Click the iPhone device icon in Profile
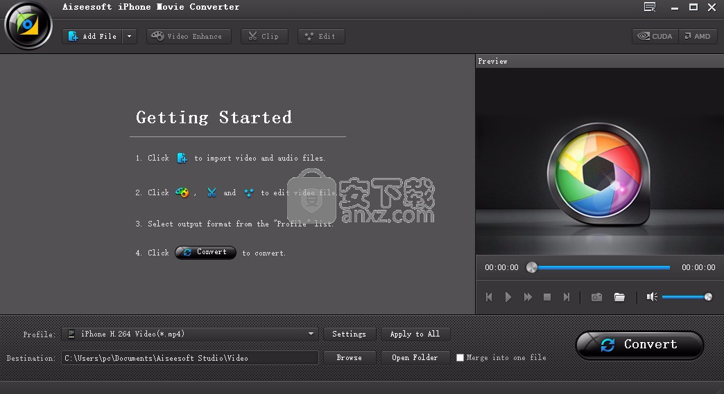 click(x=71, y=334)
